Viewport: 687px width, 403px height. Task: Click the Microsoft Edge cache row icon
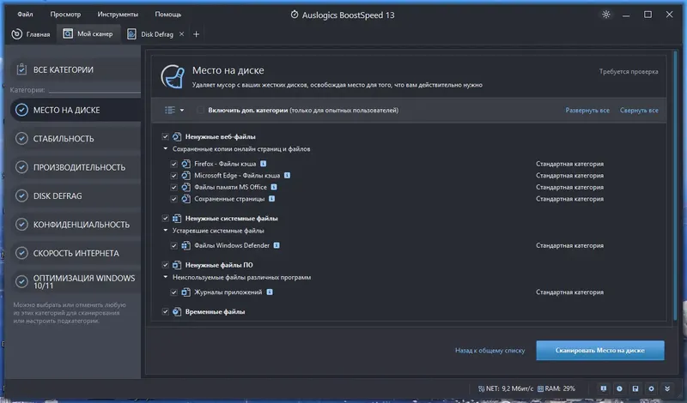coord(185,176)
